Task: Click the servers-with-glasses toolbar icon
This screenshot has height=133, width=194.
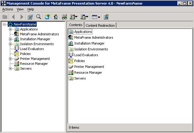Action: [x=64, y=17]
